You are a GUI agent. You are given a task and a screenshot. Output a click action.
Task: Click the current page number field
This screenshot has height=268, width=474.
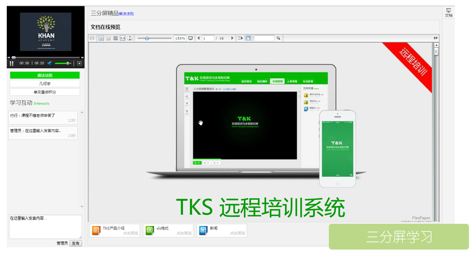pos(208,39)
